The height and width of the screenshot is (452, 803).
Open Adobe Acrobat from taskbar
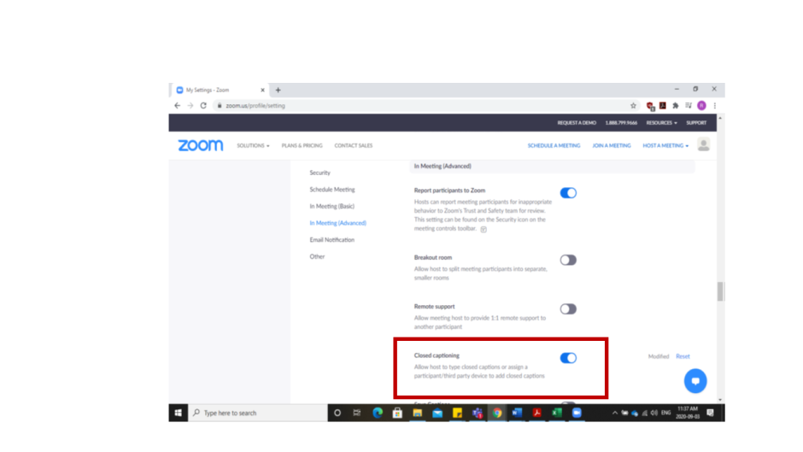click(x=536, y=413)
